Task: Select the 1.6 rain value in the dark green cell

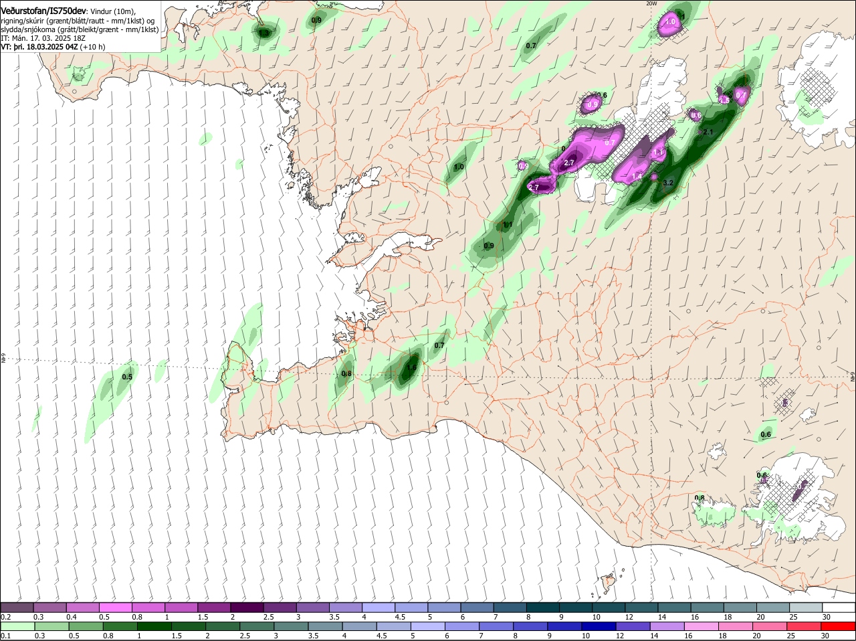Action: [411, 367]
